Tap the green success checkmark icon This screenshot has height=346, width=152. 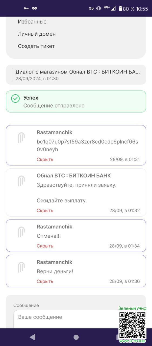[15, 99]
